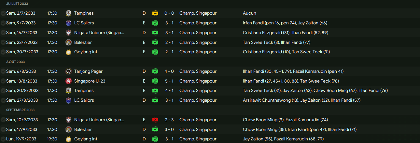The image size is (420, 143).
Task: Toggle the check circle for Sam, 13/8/2033
Action: (3, 81)
